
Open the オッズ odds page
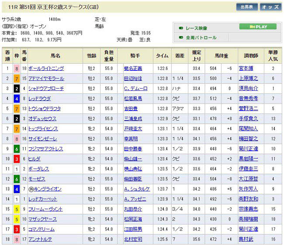(x=270, y=7)
